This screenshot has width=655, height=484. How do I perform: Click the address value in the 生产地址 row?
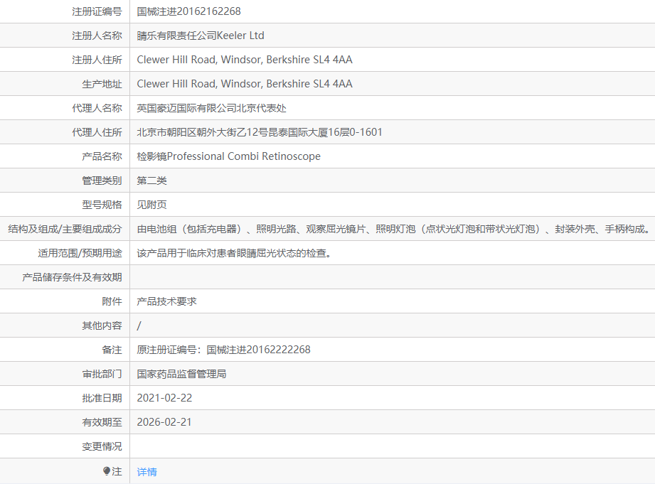(245, 84)
